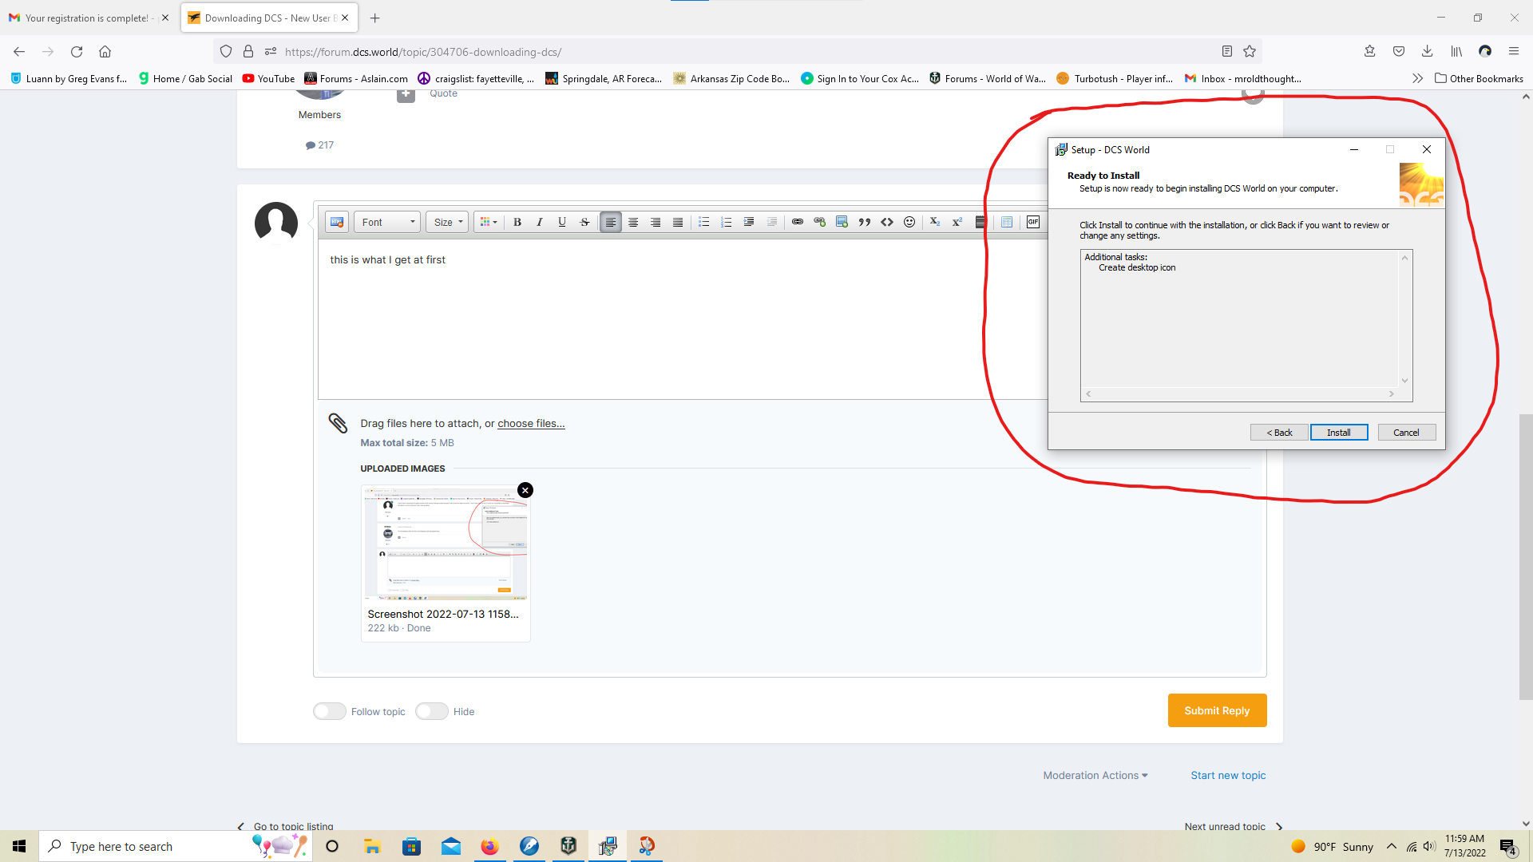Expand Moderation Actions menu
The image size is (1533, 862).
click(1095, 775)
